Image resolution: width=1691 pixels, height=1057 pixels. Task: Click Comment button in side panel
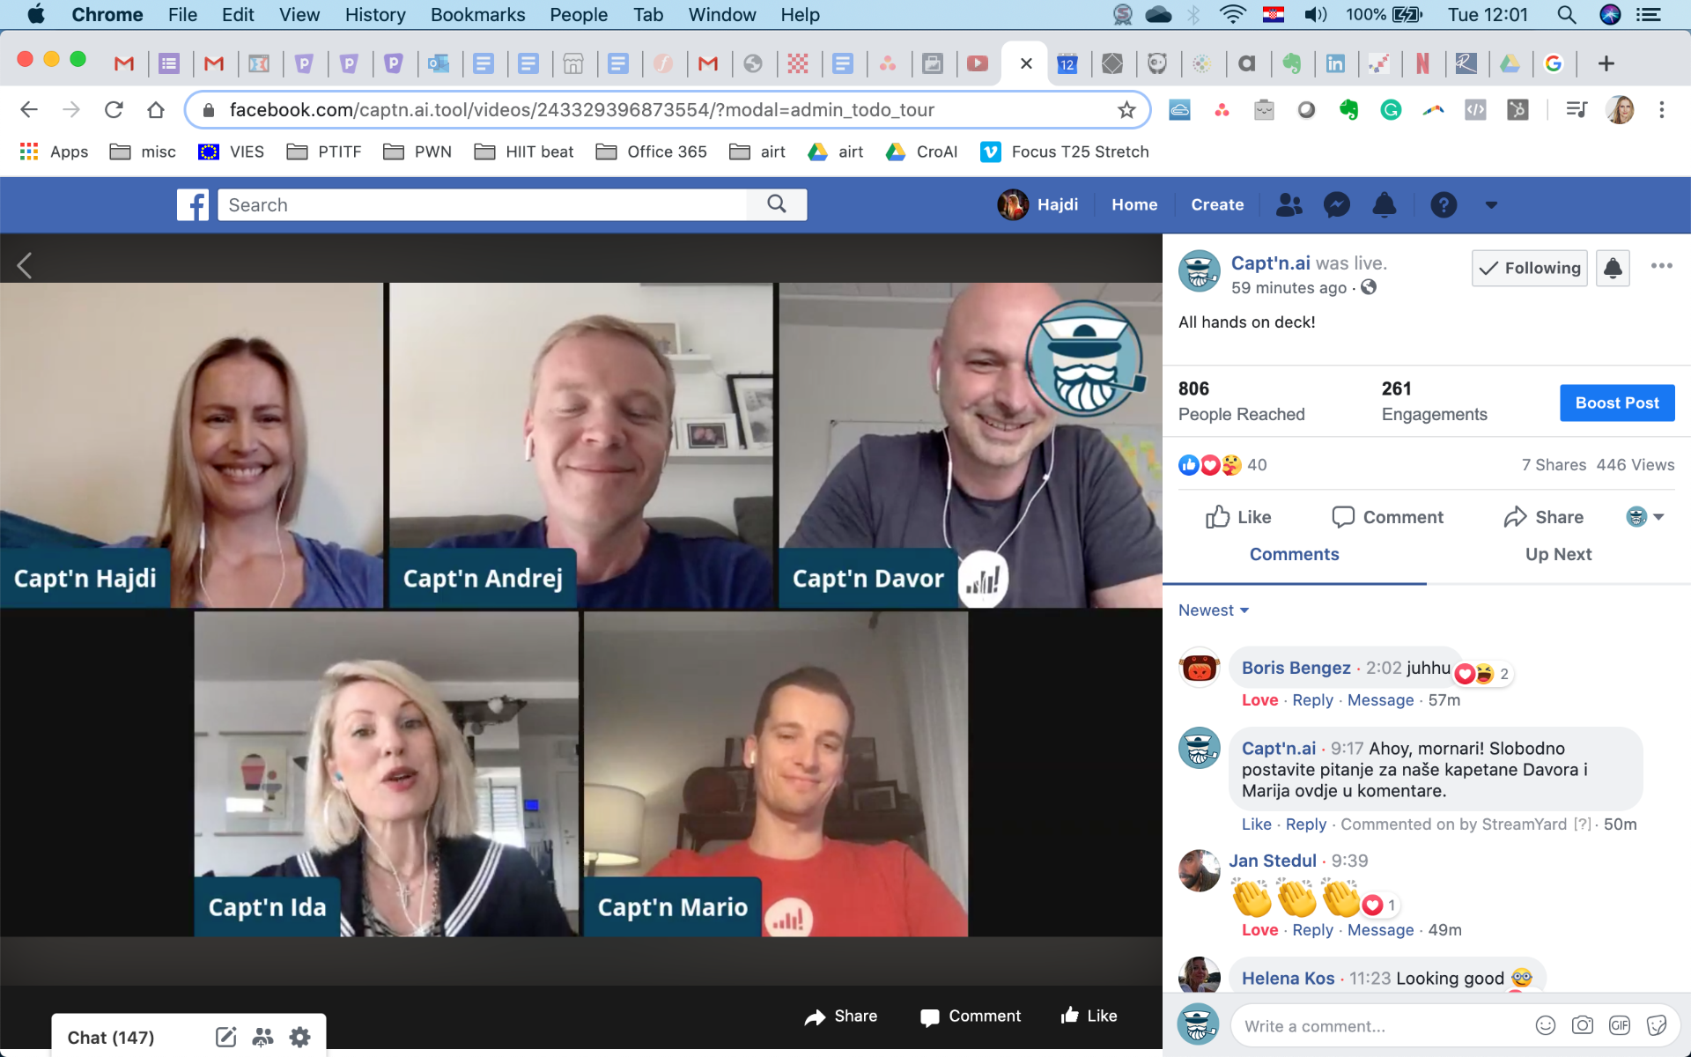[x=1387, y=517]
